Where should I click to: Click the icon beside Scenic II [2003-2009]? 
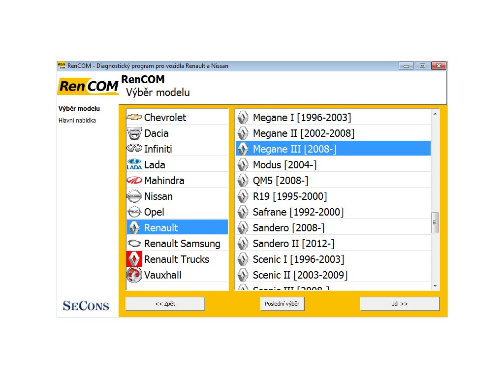(243, 275)
